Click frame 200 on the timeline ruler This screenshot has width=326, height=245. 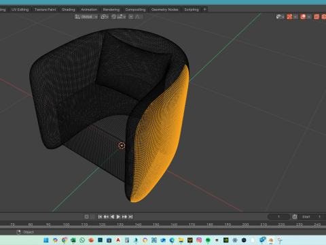pyautogui.click(x=245, y=225)
